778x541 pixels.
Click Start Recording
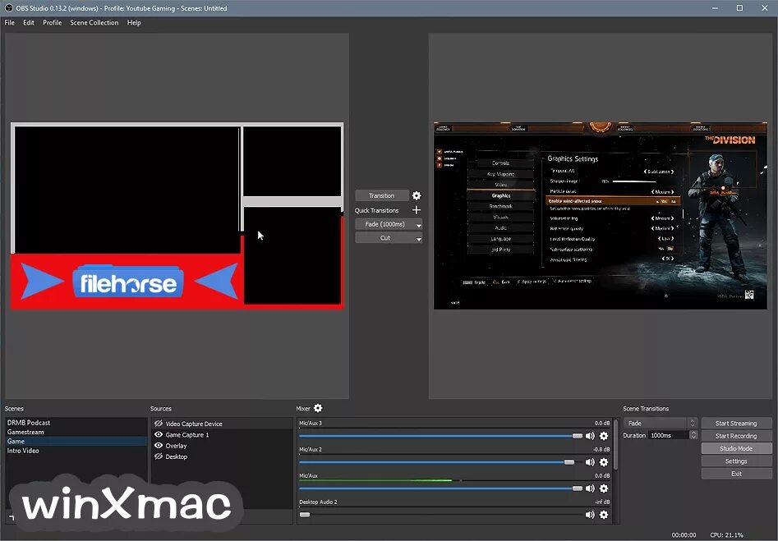tap(736, 436)
